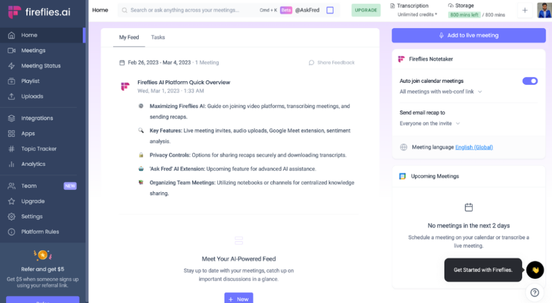Click the Playlist icon in sidebar
The width and height of the screenshot is (552, 303).
click(11, 82)
